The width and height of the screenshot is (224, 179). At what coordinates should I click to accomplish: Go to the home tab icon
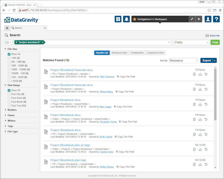coord(7,28)
